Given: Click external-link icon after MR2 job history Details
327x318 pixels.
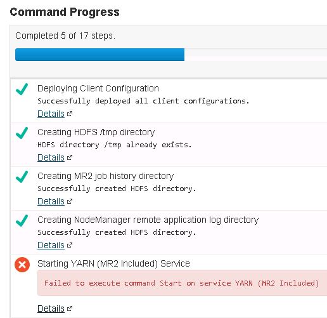Looking at the screenshot, I should (70, 201).
